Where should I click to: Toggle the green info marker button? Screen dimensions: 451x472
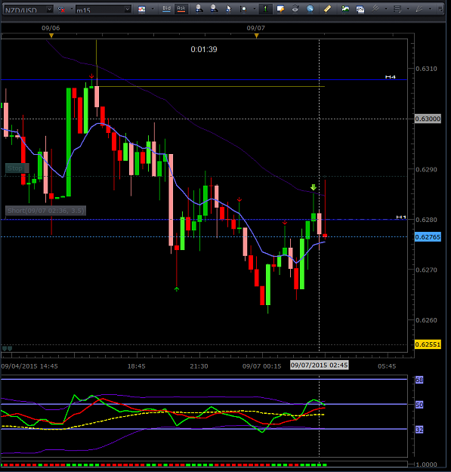point(266,9)
